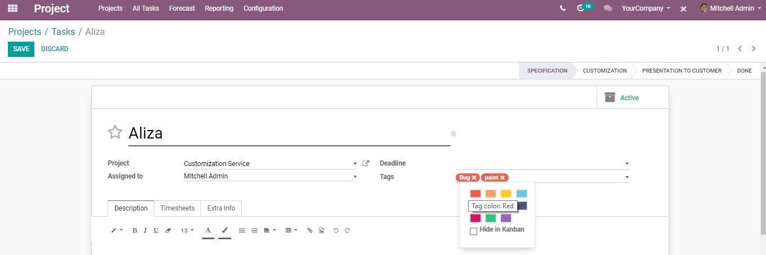Redo the last edit
Screen dimensions: 766x255
point(348,230)
